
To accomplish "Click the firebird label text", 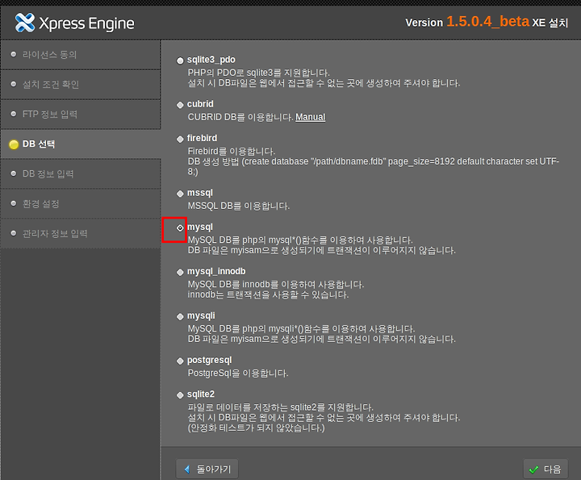I will [x=202, y=138].
